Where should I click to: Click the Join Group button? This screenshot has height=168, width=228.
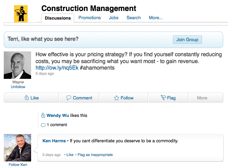(187, 39)
